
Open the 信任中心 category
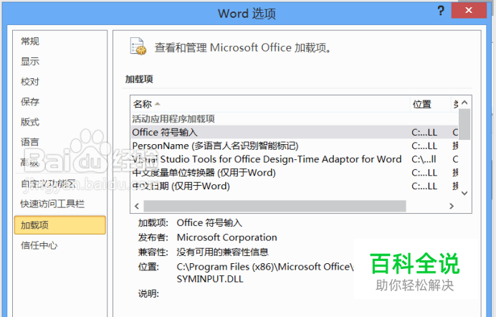pyautogui.click(x=39, y=245)
